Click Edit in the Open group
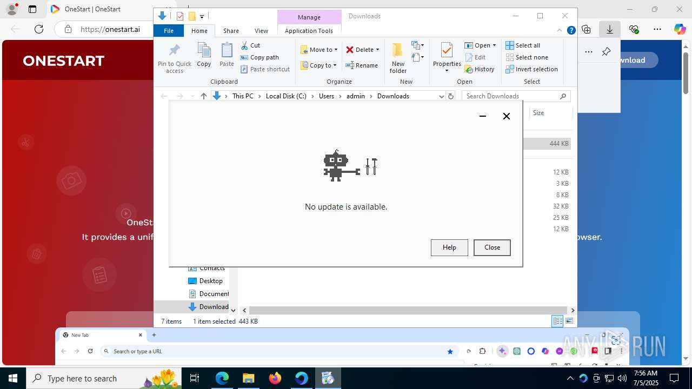This screenshot has height=389, width=692. (x=475, y=57)
